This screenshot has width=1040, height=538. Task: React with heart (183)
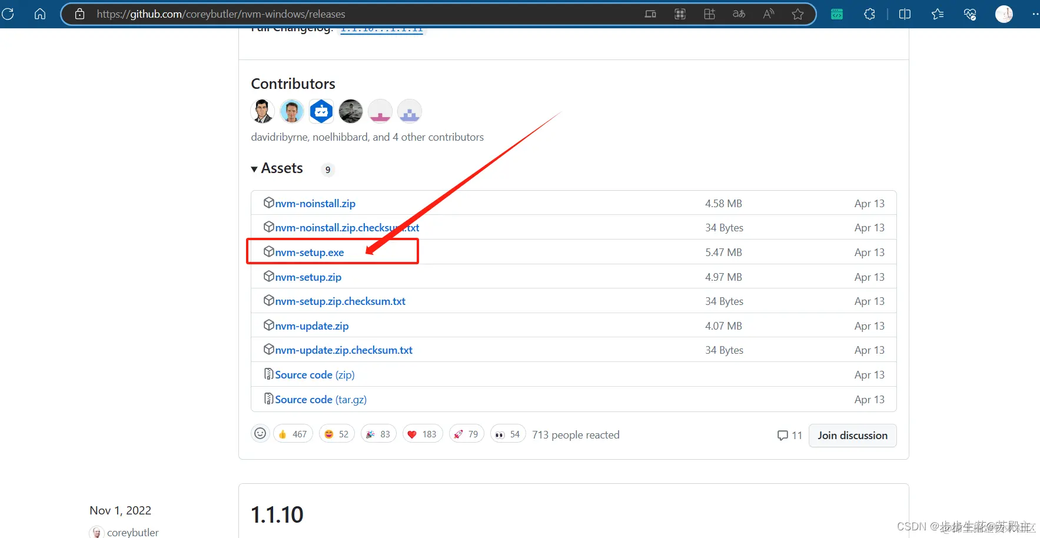click(423, 434)
